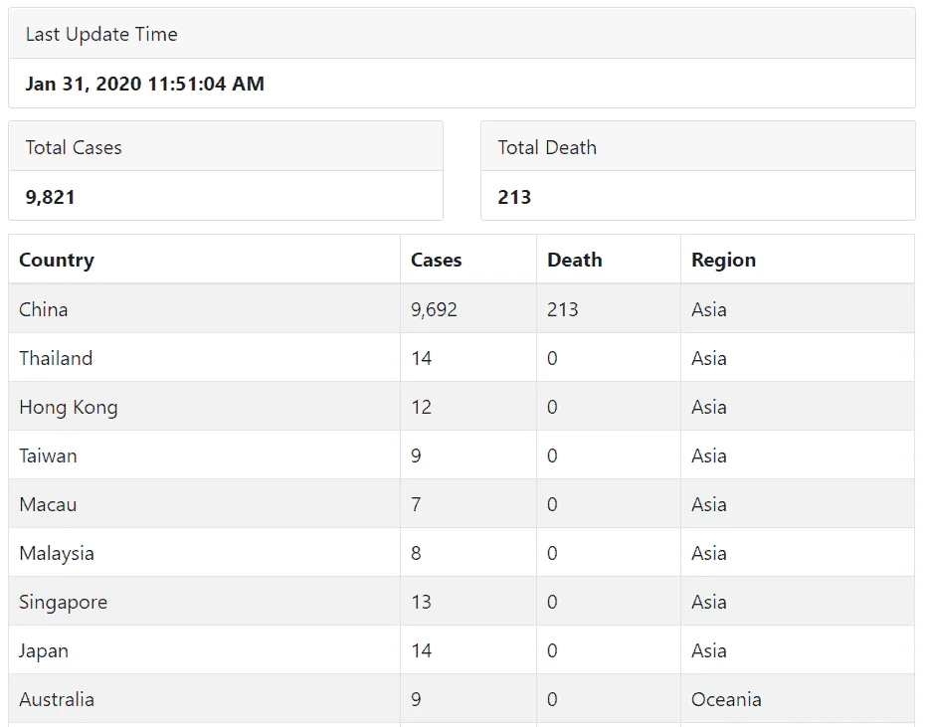Sort by the 'Region' column header

point(798,260)
